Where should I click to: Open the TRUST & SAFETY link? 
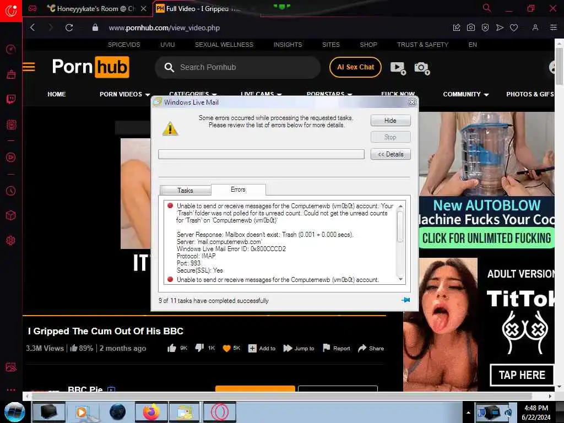coord(422,45)
